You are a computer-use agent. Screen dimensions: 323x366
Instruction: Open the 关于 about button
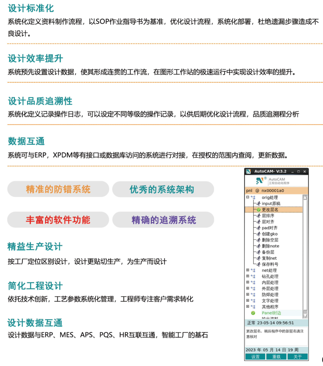point(298,357)
